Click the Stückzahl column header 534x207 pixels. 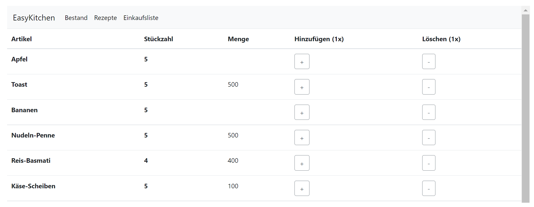pyautogui.click(x=158, y=39)
